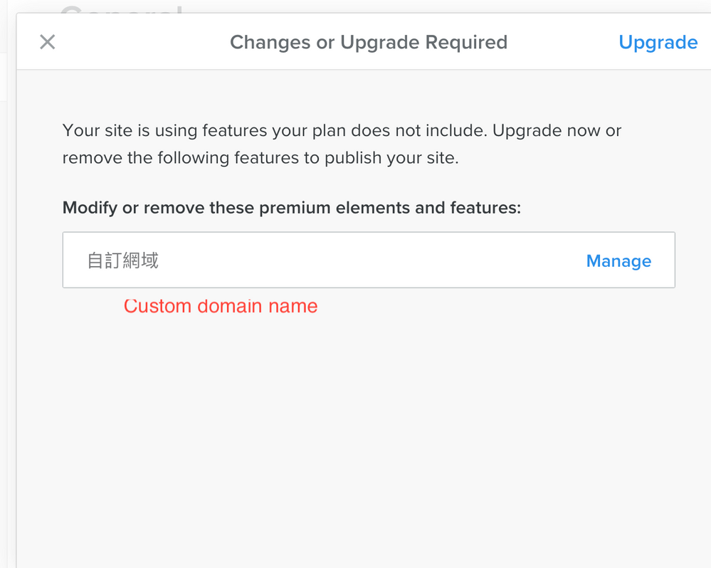Viewport: 711px width, 568px height.
Task: Click the word 'Required' in the dialog title
Action: [x=466, y=43]
